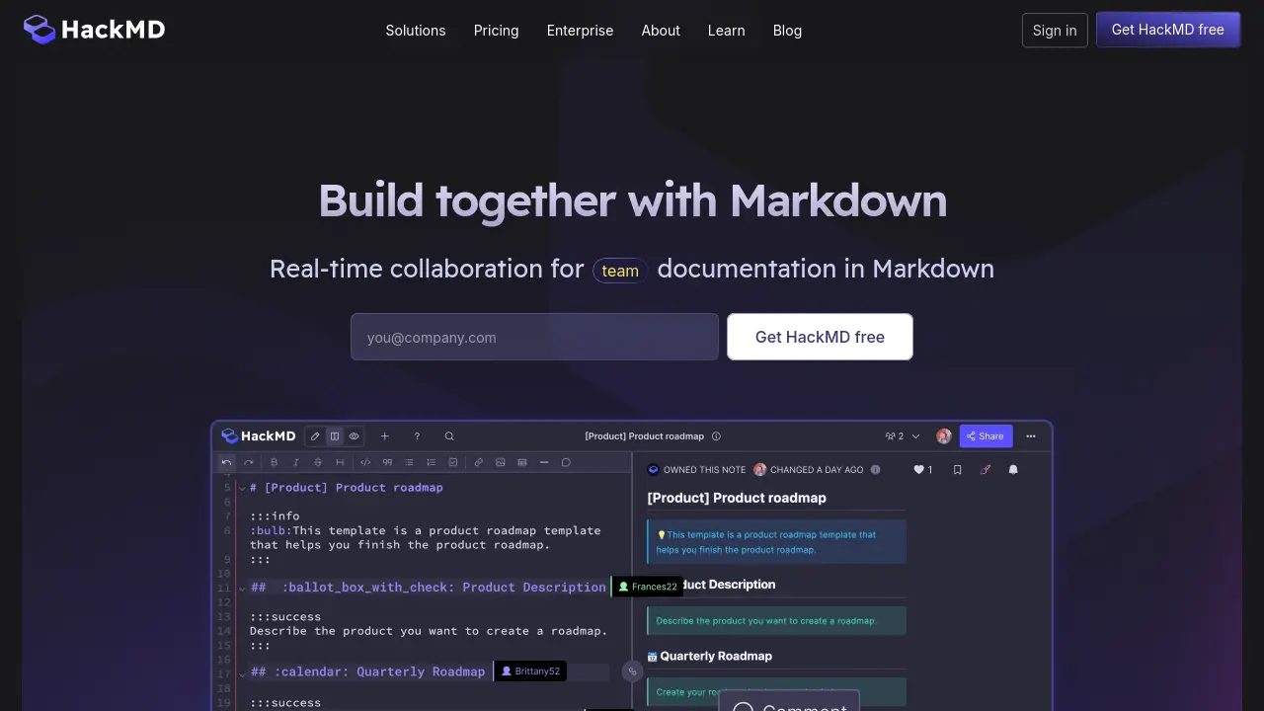Open help via the question mark icon

(x=417, y=436)
